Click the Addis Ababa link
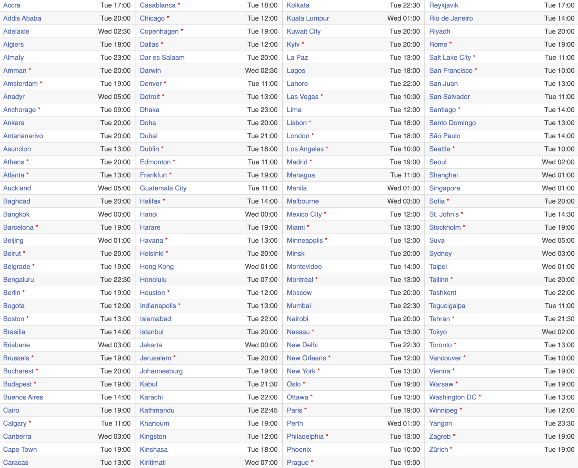 [22, 18]
